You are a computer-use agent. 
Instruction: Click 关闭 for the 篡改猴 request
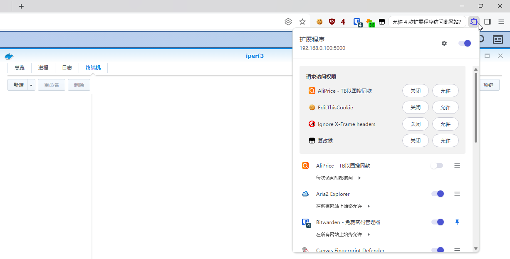(x=415, y=141)
